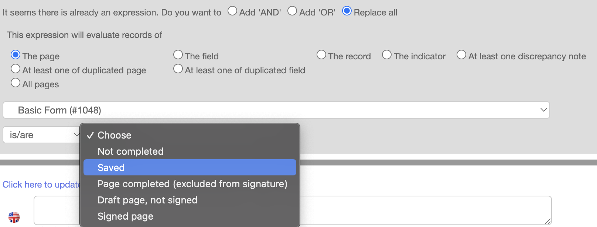The height and width of the screenshot is (227, 597).
Task: Choose At least one of duplicated field
Action: coord(178,69)
